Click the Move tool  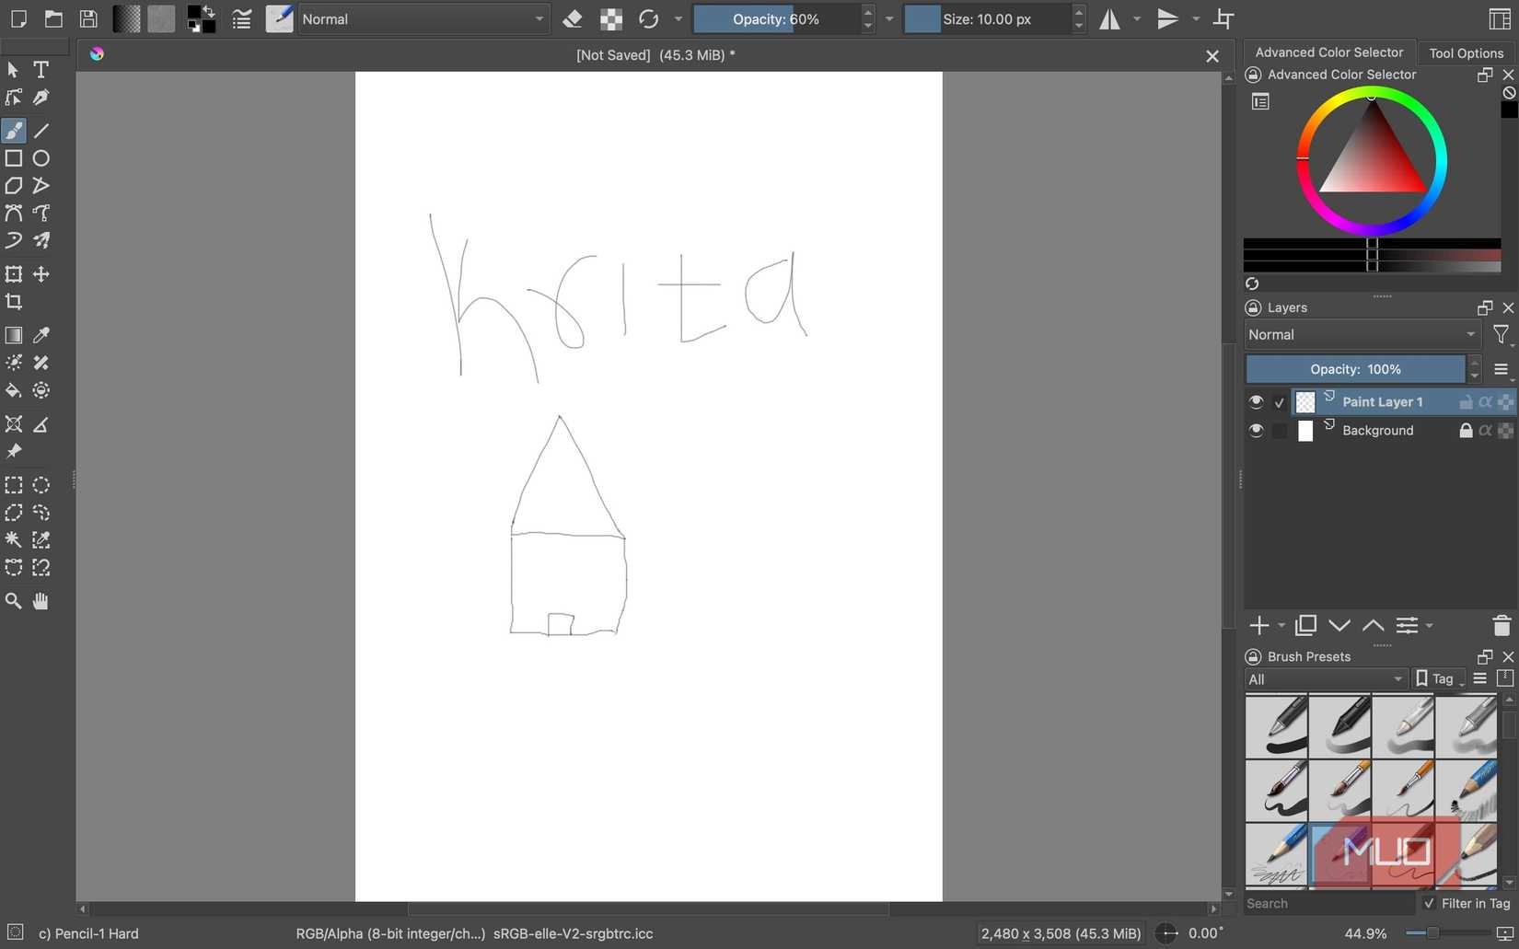(41, 274)
